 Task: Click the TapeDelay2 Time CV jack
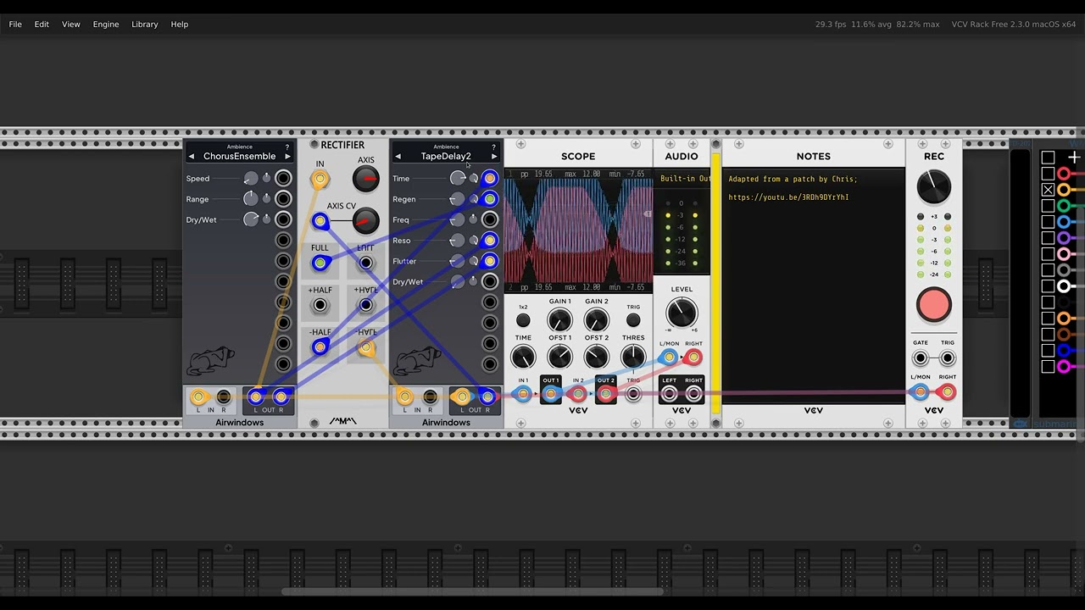pyautogui.click(x=489, y=179)
